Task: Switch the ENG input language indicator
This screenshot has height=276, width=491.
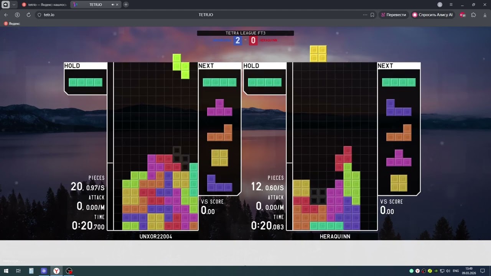Action: click(x=456, y=271)
